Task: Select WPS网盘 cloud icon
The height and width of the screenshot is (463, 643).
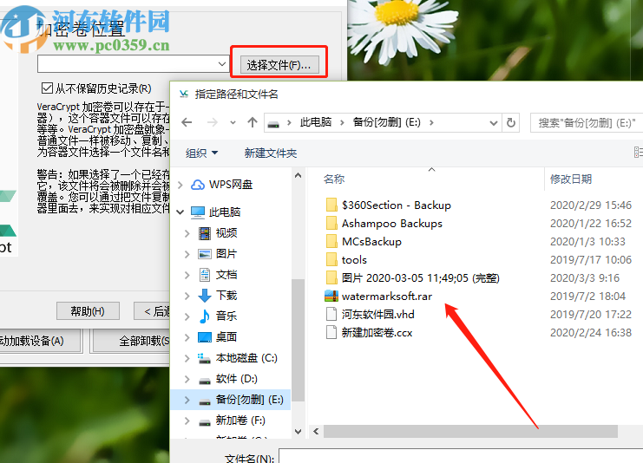Action: tap(198, 185)
